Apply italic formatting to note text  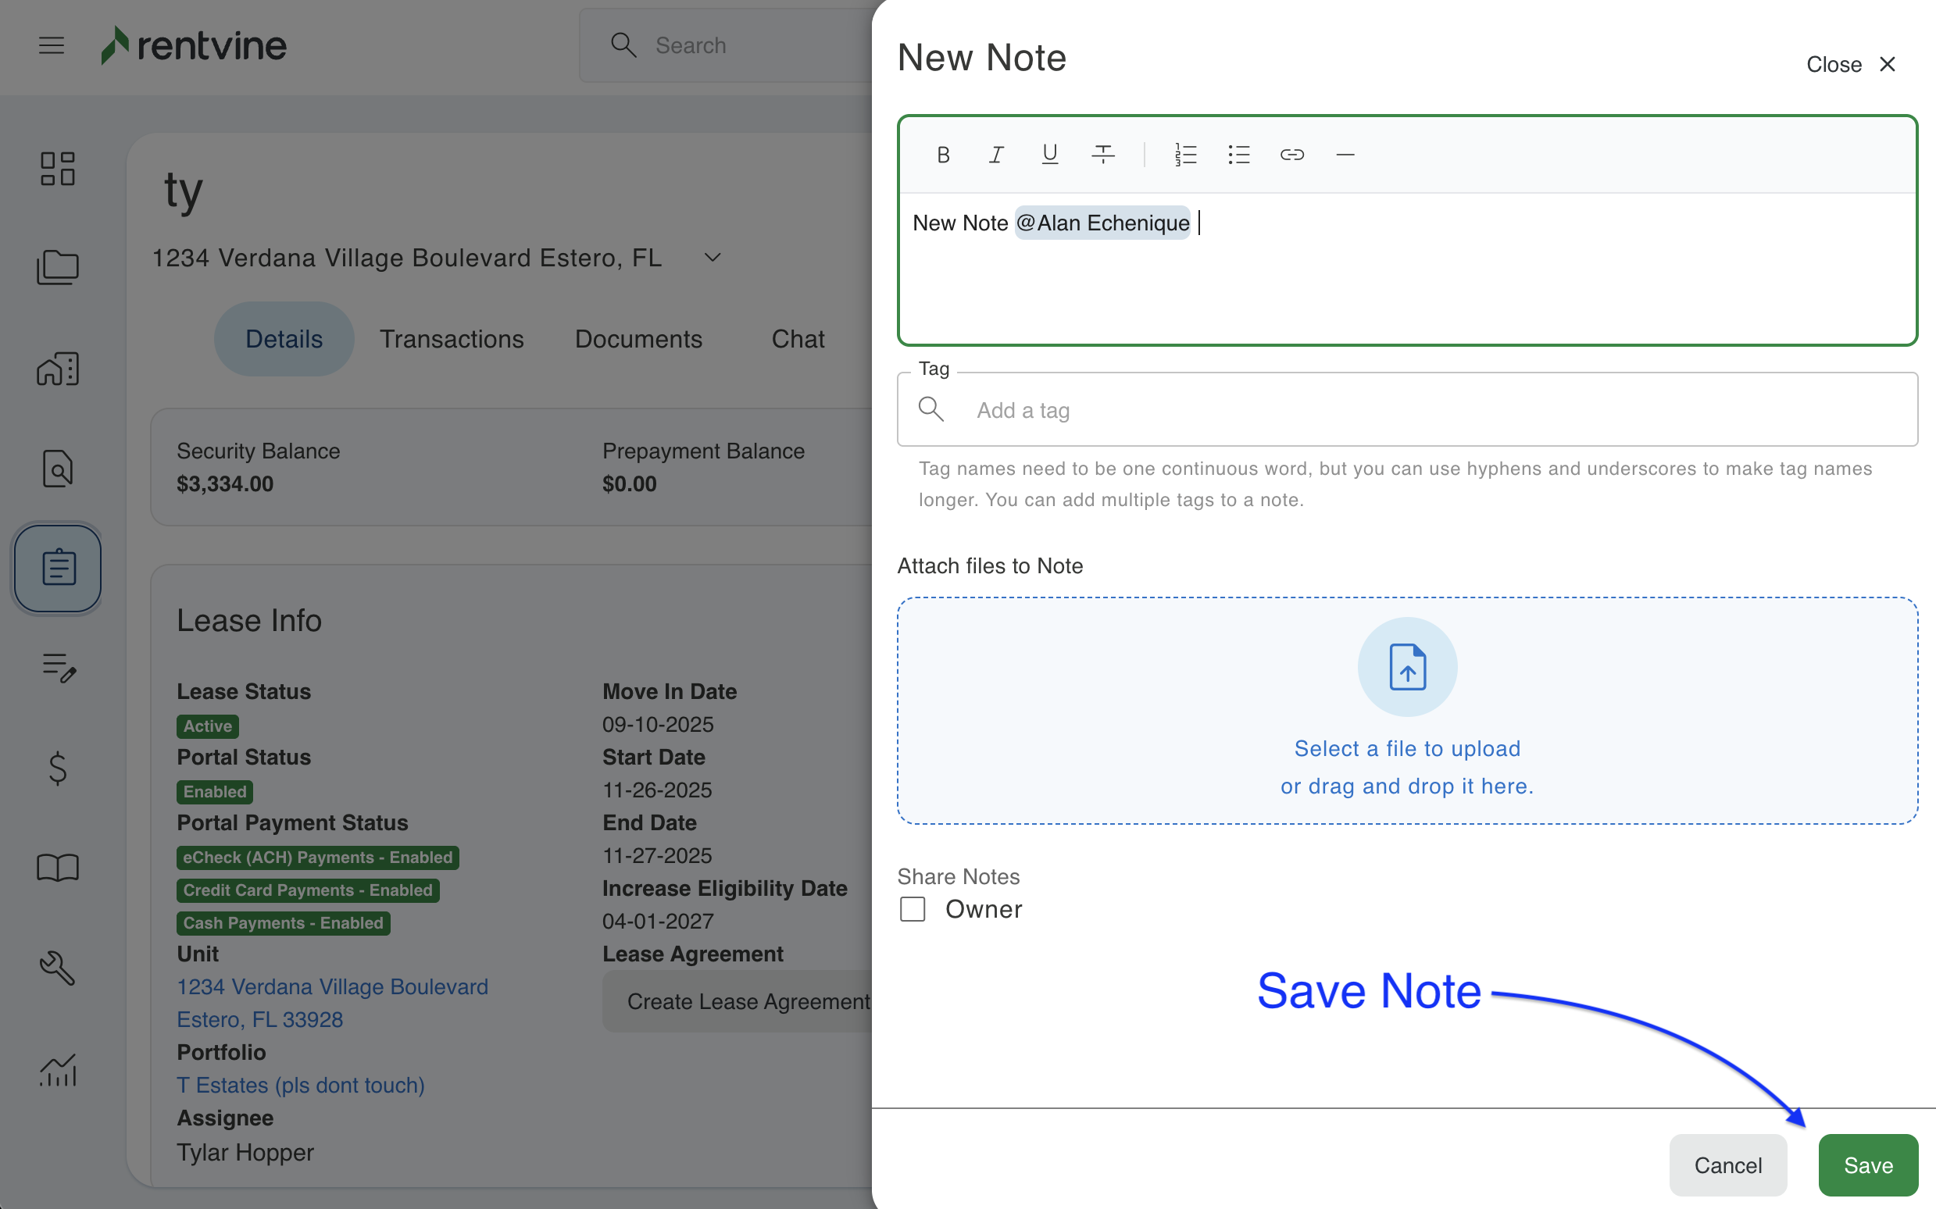[x=996, y=155]
